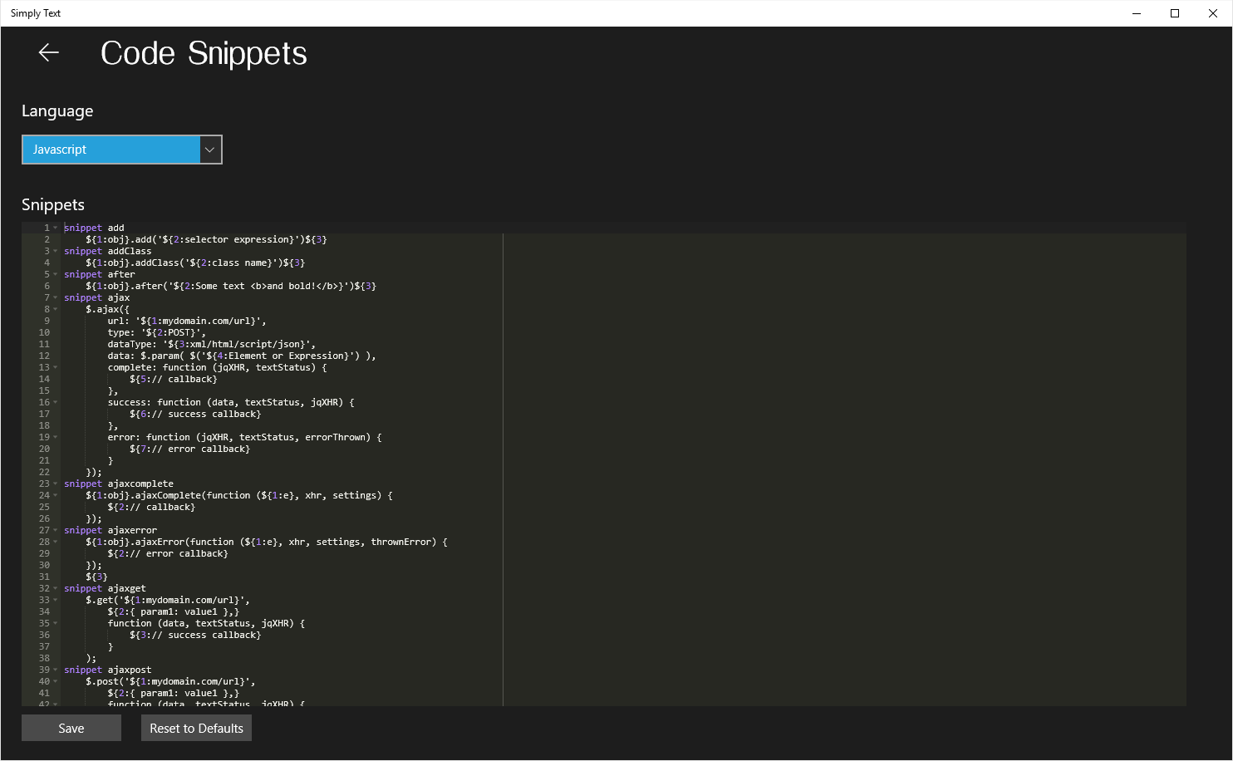Fold 'snippet ajaxcomplete' at line 23
This screenshot has width=1233, height=761.
tap(56, 484)
